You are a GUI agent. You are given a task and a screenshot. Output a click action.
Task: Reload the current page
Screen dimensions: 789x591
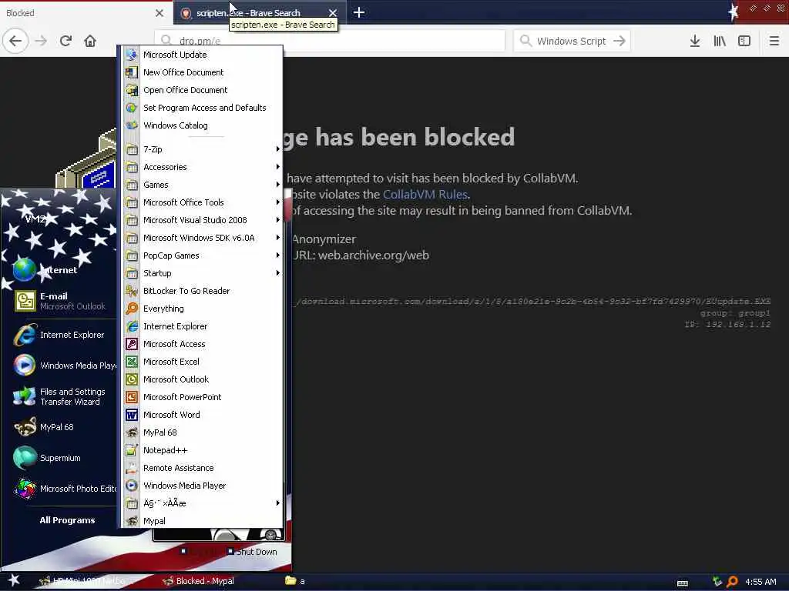(65, 41)
